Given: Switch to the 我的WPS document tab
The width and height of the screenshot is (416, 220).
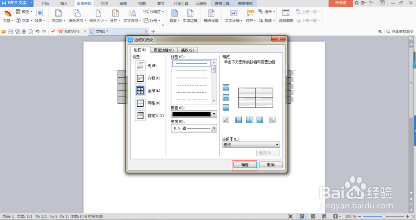Looking at the screenshot, I should 72,32.
